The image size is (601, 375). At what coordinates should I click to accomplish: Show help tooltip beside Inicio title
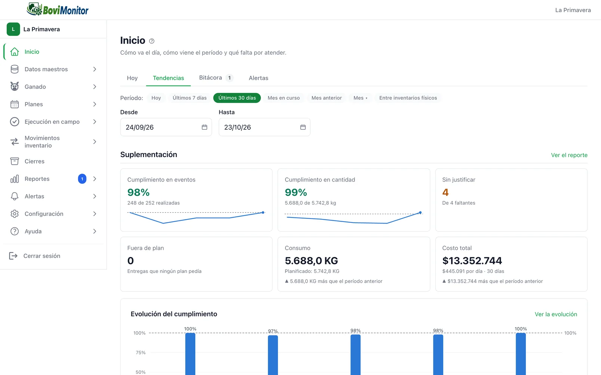tap(152, 41)
